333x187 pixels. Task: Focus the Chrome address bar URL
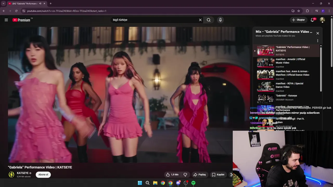click(x=67, y=11)
